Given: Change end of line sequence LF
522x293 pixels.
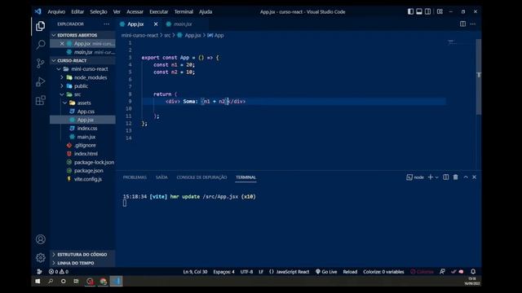Looking at the screenshot, I should (x=261, y=272).
